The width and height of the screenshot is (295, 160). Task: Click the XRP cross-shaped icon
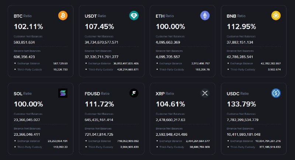pos(205,93)
